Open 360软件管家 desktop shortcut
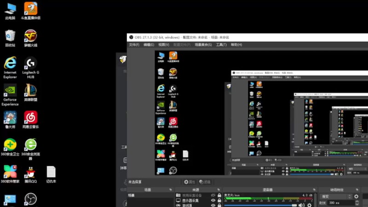The width and height of the screenshot is (368, 207). coord(10,174)
